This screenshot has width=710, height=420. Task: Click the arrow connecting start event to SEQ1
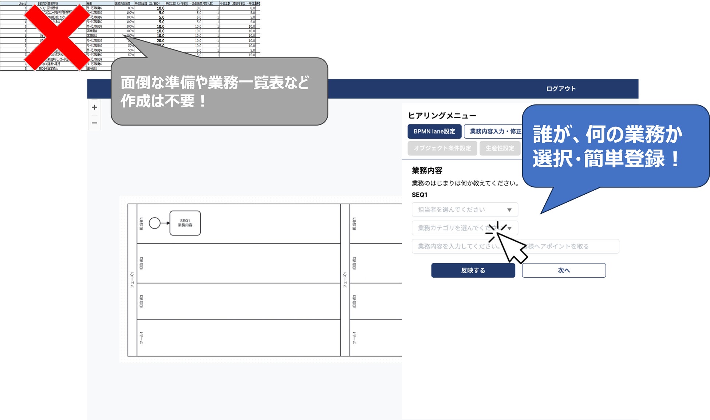tap(165, 223)
